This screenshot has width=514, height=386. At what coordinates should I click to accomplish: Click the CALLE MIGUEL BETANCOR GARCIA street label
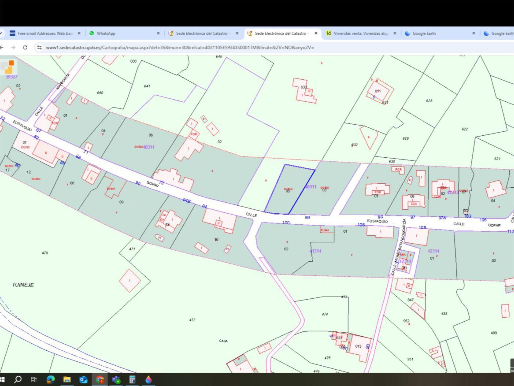(399, 247)
